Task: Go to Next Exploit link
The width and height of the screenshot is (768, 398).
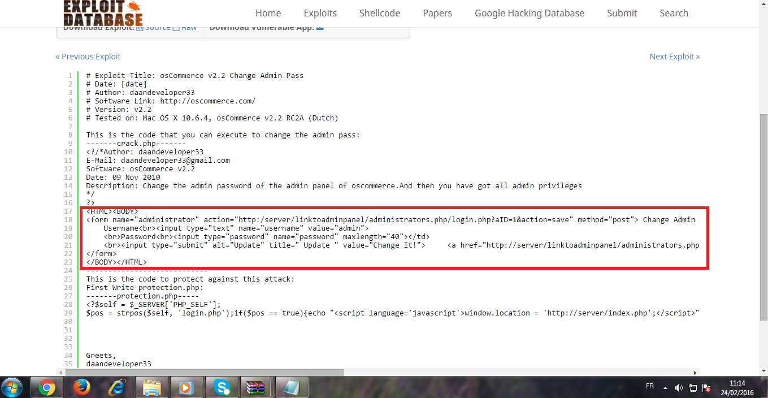Action: click(x=675, y=57)
